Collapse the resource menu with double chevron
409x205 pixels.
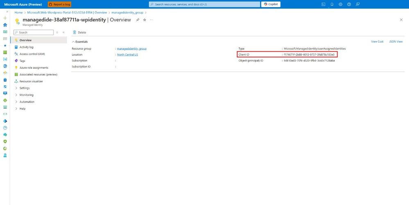click(63, 32)
